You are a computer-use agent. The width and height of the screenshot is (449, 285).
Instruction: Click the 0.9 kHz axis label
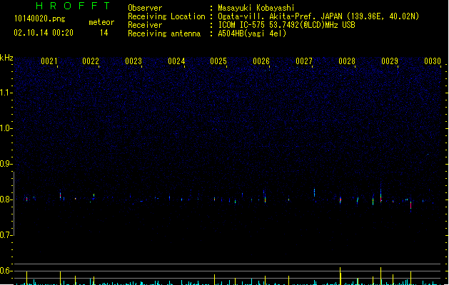6,164
